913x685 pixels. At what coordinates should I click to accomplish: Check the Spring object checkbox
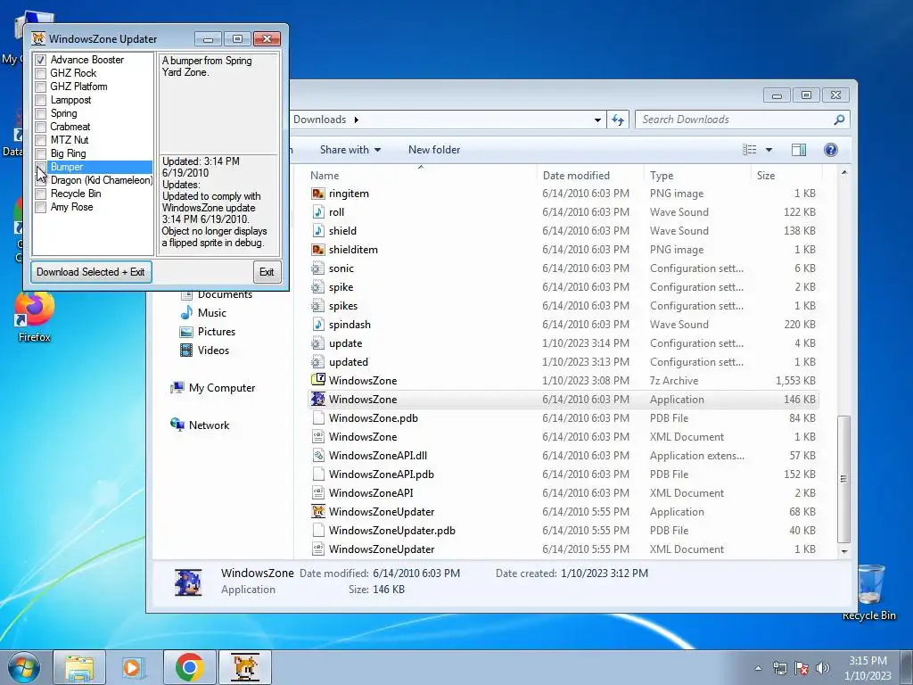pyautogui.click(x=40, y=113)
